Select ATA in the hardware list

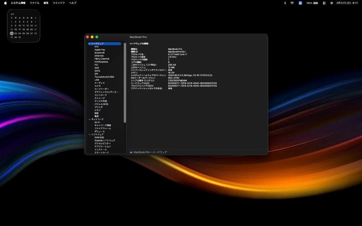97,47
